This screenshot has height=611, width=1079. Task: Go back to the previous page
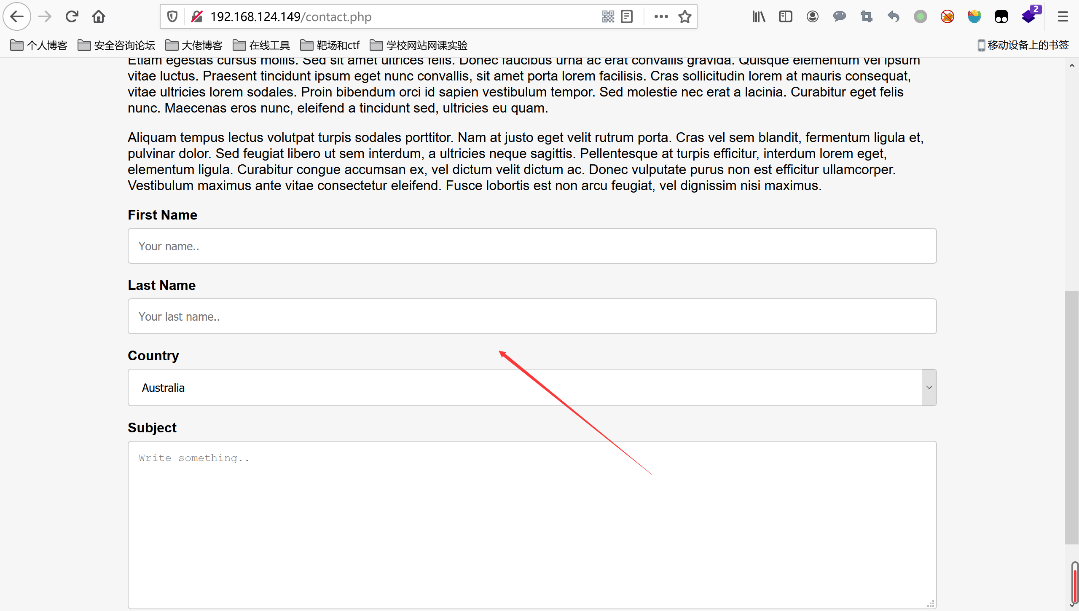(17, 17)
